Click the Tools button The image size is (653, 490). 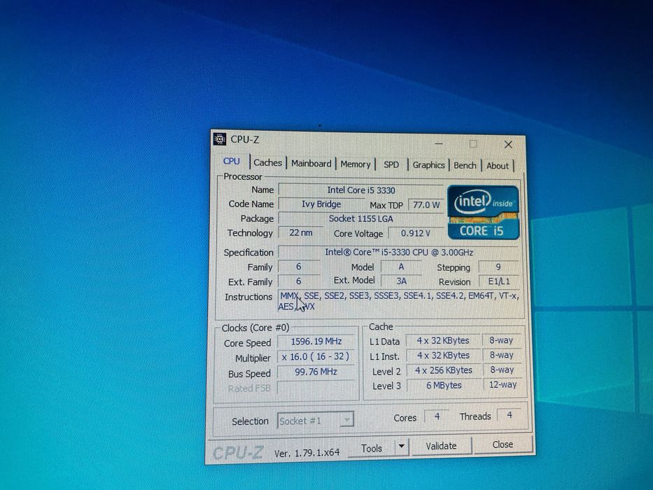pos(371,448)
